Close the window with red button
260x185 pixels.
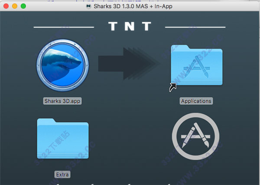(6, 6)
